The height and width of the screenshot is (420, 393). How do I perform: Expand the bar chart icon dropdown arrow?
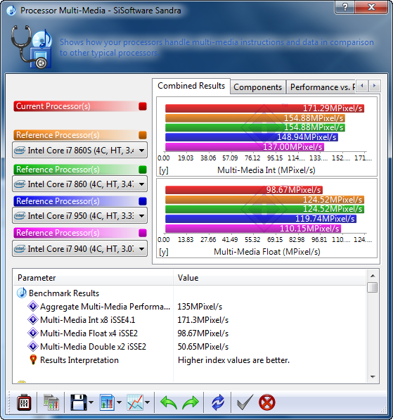[119, 402]
